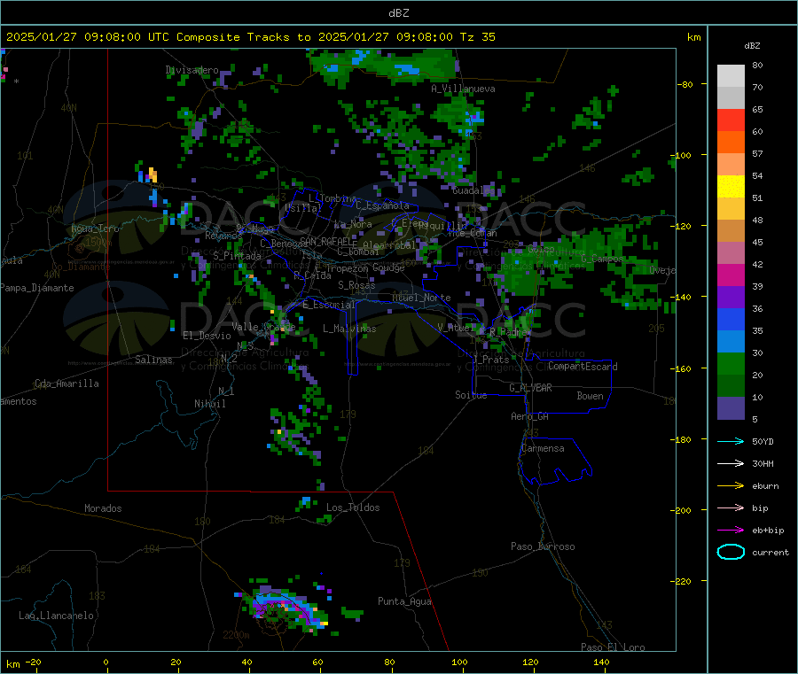Click the CompartEscard location label
Image resolution: width=798 pixels, height=674 pixels.
(x=583, y=366)
